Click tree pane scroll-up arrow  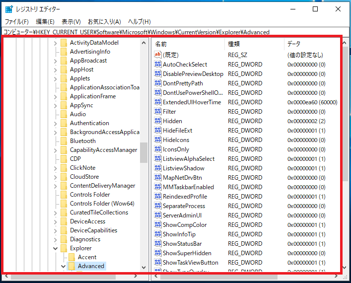(x=143, y=43)
